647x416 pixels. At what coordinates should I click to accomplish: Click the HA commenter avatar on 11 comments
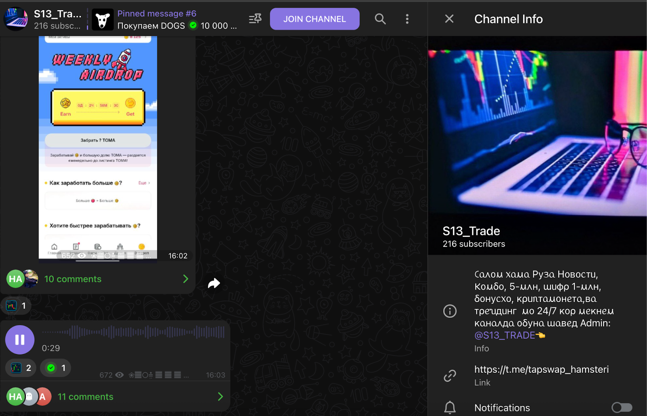pos(15,397)
